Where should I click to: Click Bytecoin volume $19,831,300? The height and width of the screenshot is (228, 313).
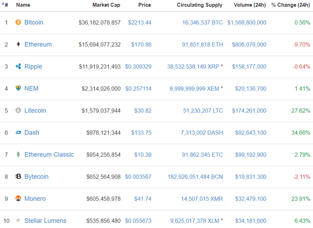pos(250,177)
